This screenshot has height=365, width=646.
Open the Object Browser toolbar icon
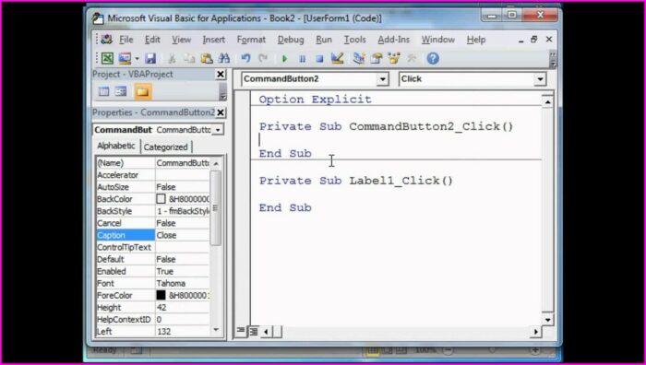394,58
